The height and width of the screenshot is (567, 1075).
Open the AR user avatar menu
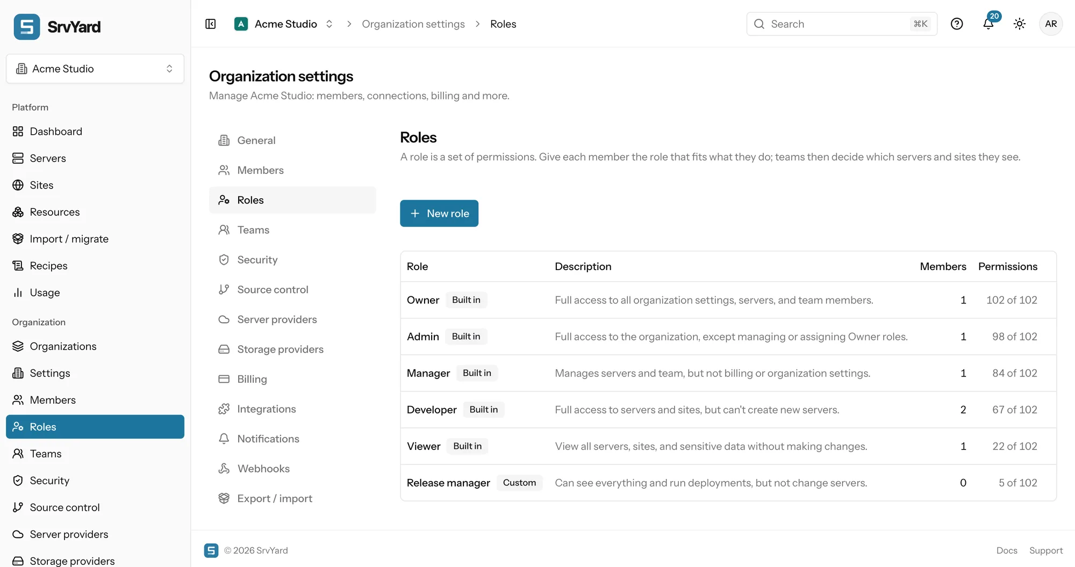click(1051, 24)
